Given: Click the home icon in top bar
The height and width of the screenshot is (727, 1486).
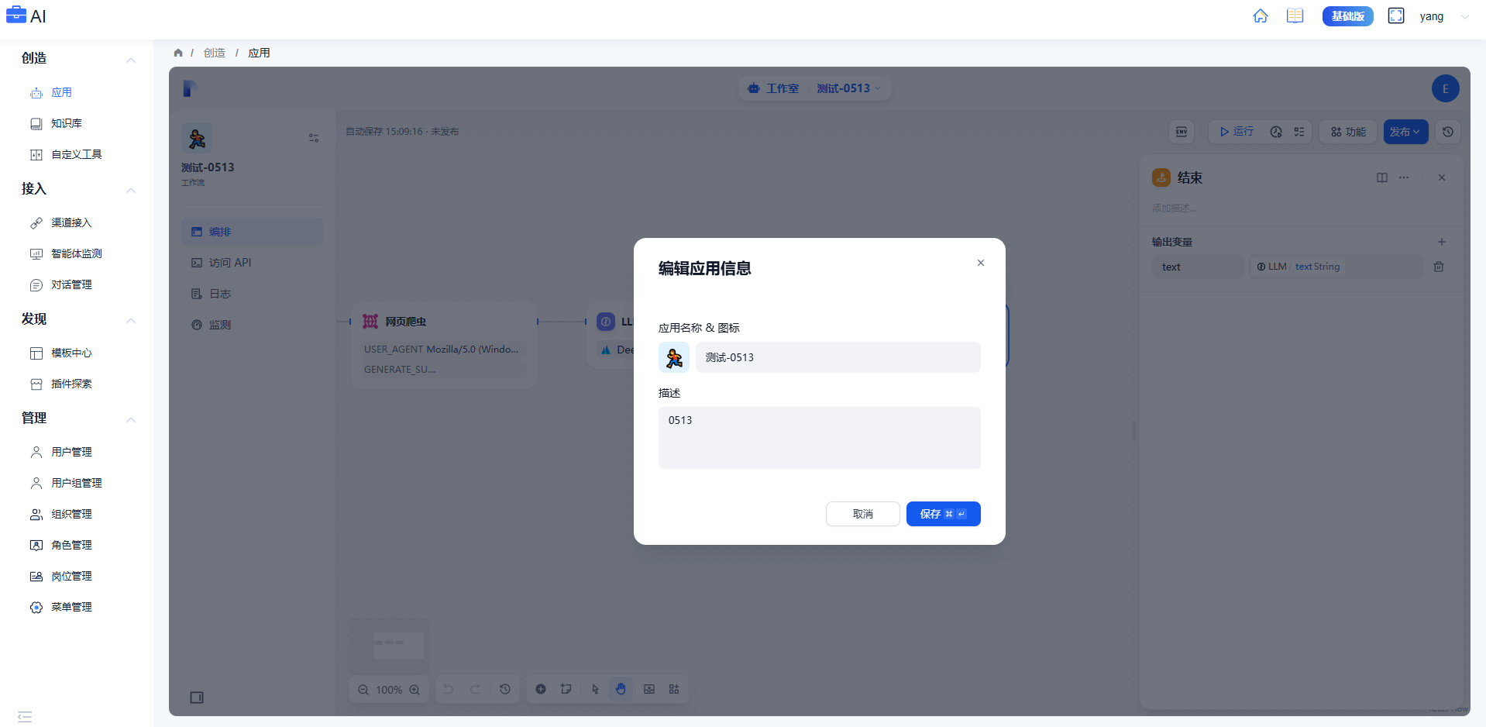Looking at the screenshot, I should tap(1261, 16).
